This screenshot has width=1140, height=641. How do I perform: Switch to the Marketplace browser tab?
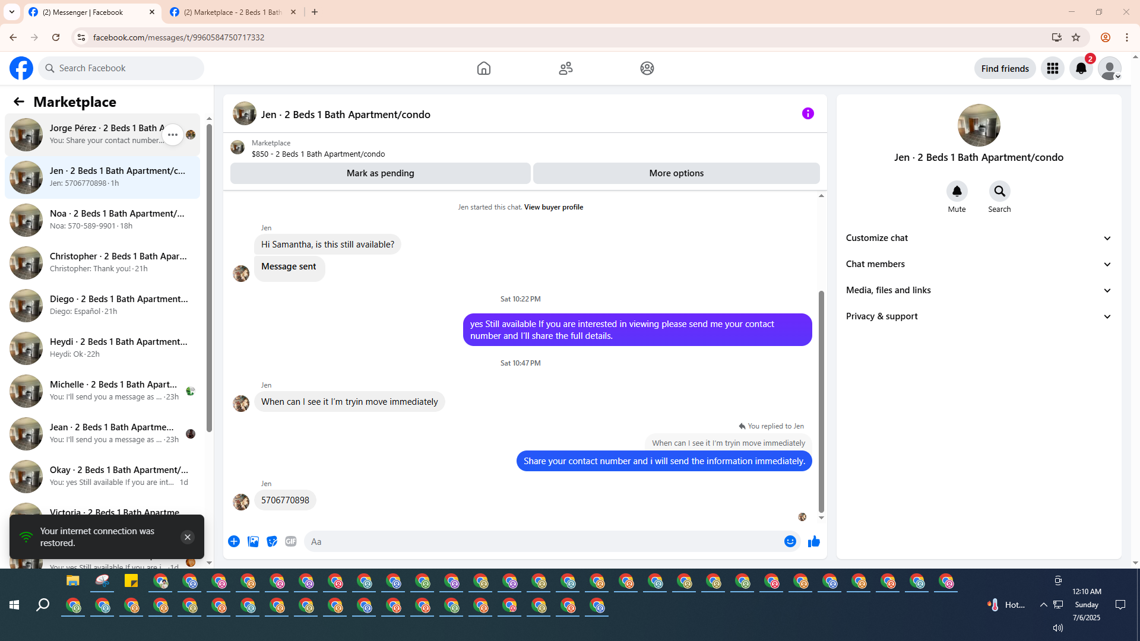(233, 12)
